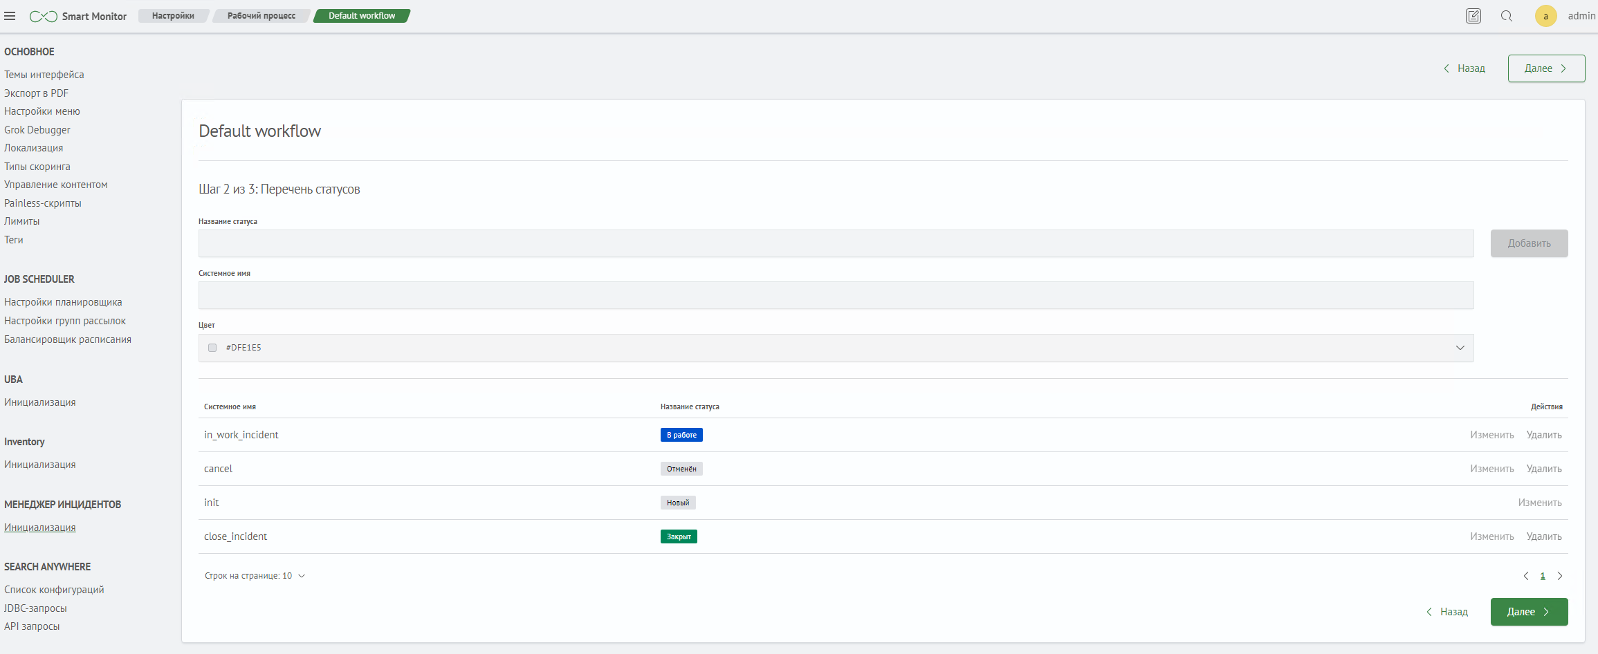Image resolution: width=1598 pixels, height=654 pixels.
Task: Click the admin user avatar
Action: (x=1546, y=16)
